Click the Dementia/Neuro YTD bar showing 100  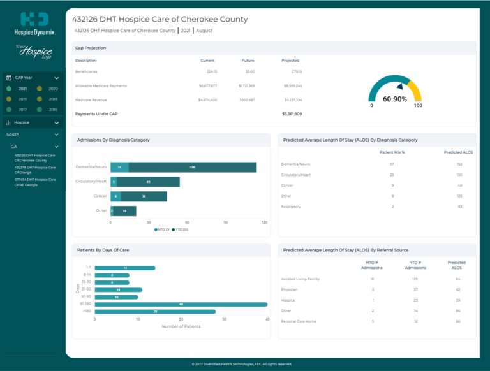pos(193,168)
